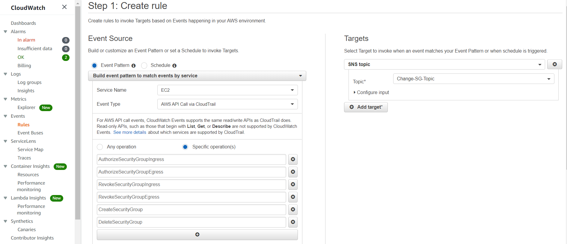The height and width of the screenshot is (244, 567).
Task: Open Logs Insights in the sidebar
Action: [26, 91]
